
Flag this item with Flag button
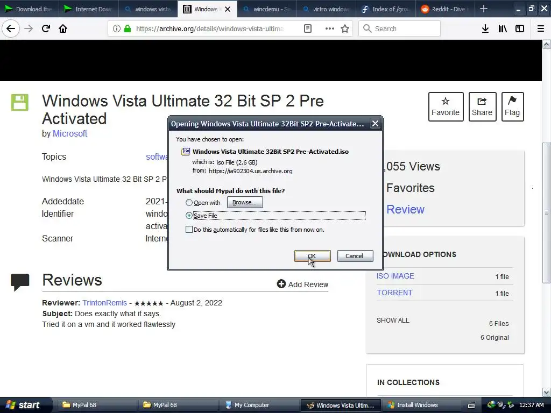pyautogui.click(x=512, y=107)
